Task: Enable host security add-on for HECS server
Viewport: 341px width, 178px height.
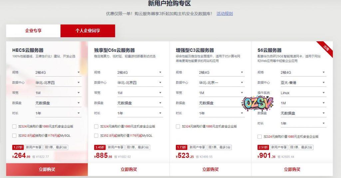Action: (14, 126)
